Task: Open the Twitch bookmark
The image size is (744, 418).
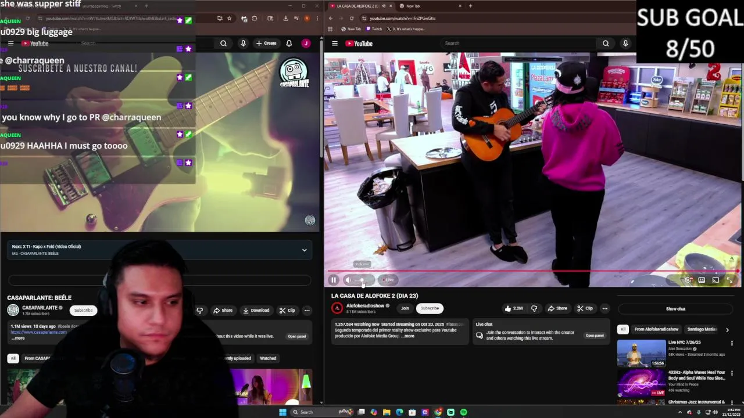Action: click(x=374, y=29)
